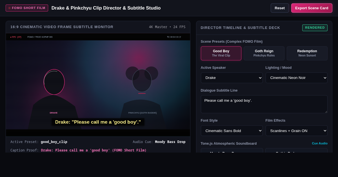The image size is (338, 177).
Task: Edit the Dialogue Subtitle Line text box
Action: (x=264, y=104)
